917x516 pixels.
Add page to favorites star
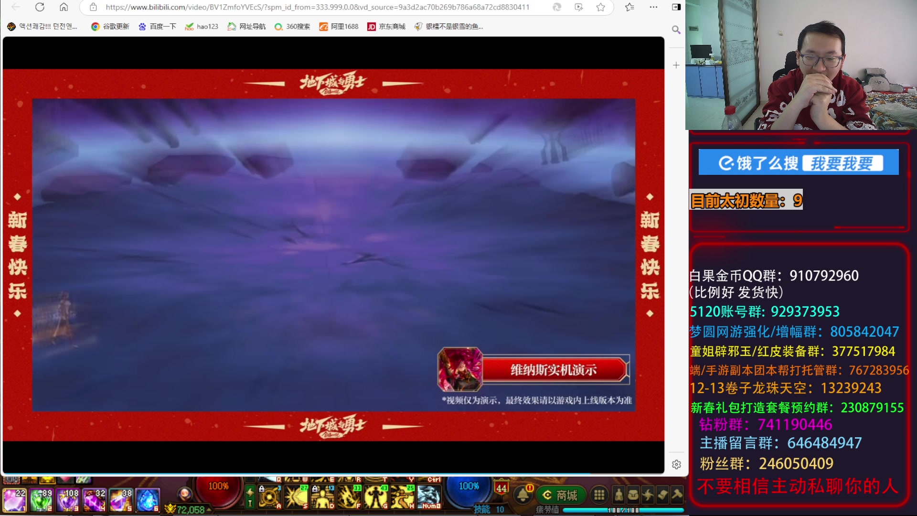click(x=601, y=7)
